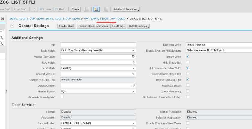The height and width of the screenshot is (129, 252).
Task: Toggle the highlighted side panel layout icon
Action: (x=96, y=9)
